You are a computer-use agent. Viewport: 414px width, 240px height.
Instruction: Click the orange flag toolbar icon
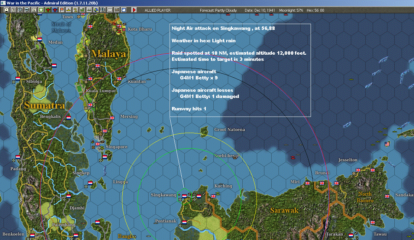[62, 10]
